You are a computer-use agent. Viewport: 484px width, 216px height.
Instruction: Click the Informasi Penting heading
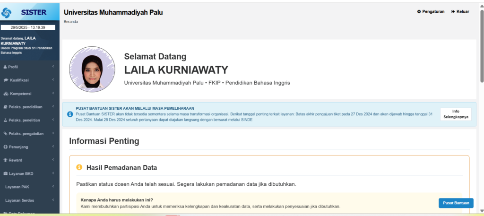click(x=104, y=141)
